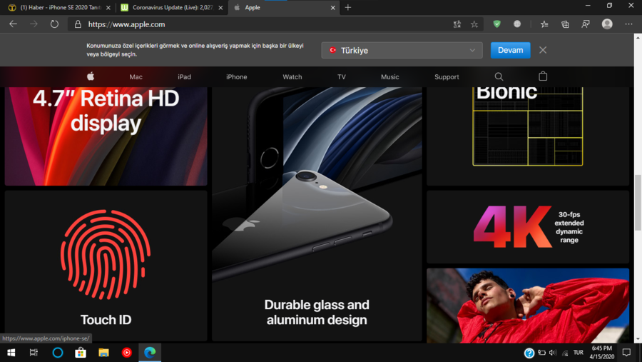Open the red jacket photo tile
The height and width of the screenshot is (362, 642).
(x=528, y=306)
